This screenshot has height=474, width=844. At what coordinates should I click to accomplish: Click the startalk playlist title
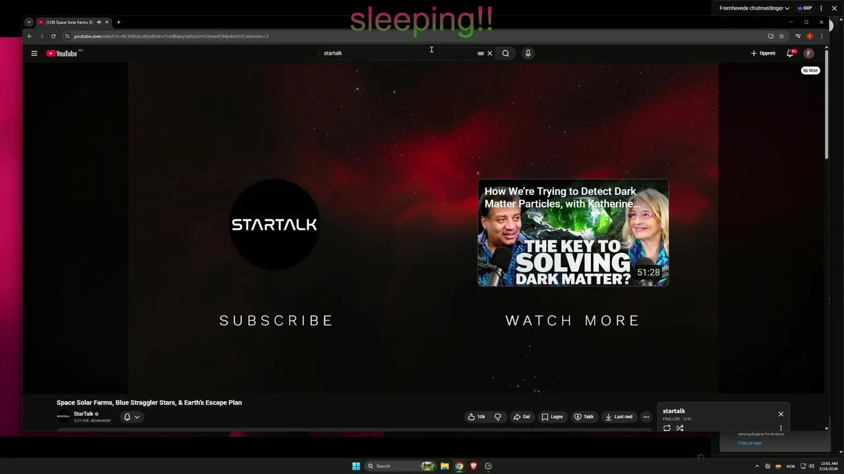[674, 411]
